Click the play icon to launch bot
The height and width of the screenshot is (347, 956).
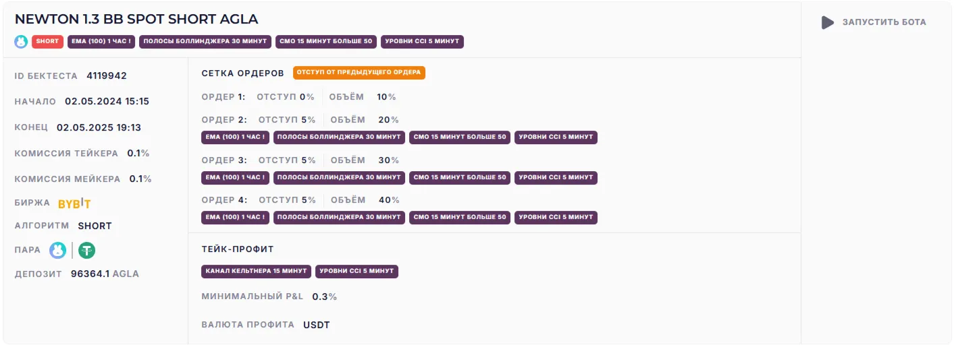pyautogui.click(x=828, y=23)
